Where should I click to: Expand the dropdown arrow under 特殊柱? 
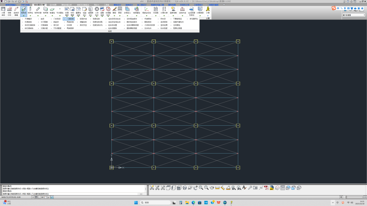pyautogui.click(x=31, y=16)
